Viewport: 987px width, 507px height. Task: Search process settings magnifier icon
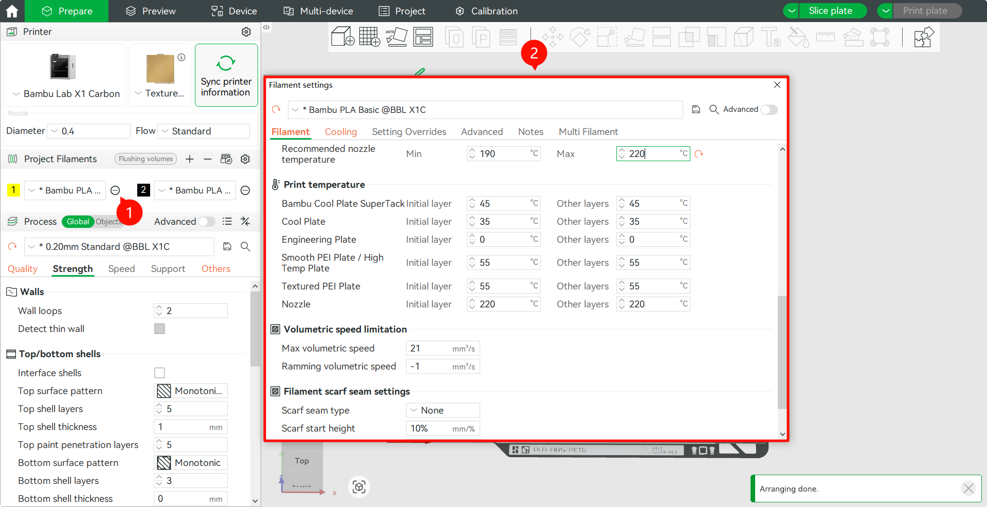[246, 247]
